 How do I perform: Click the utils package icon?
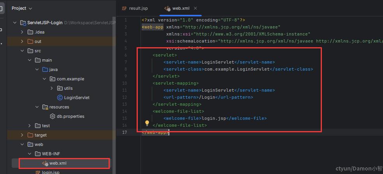coord(60,88)
